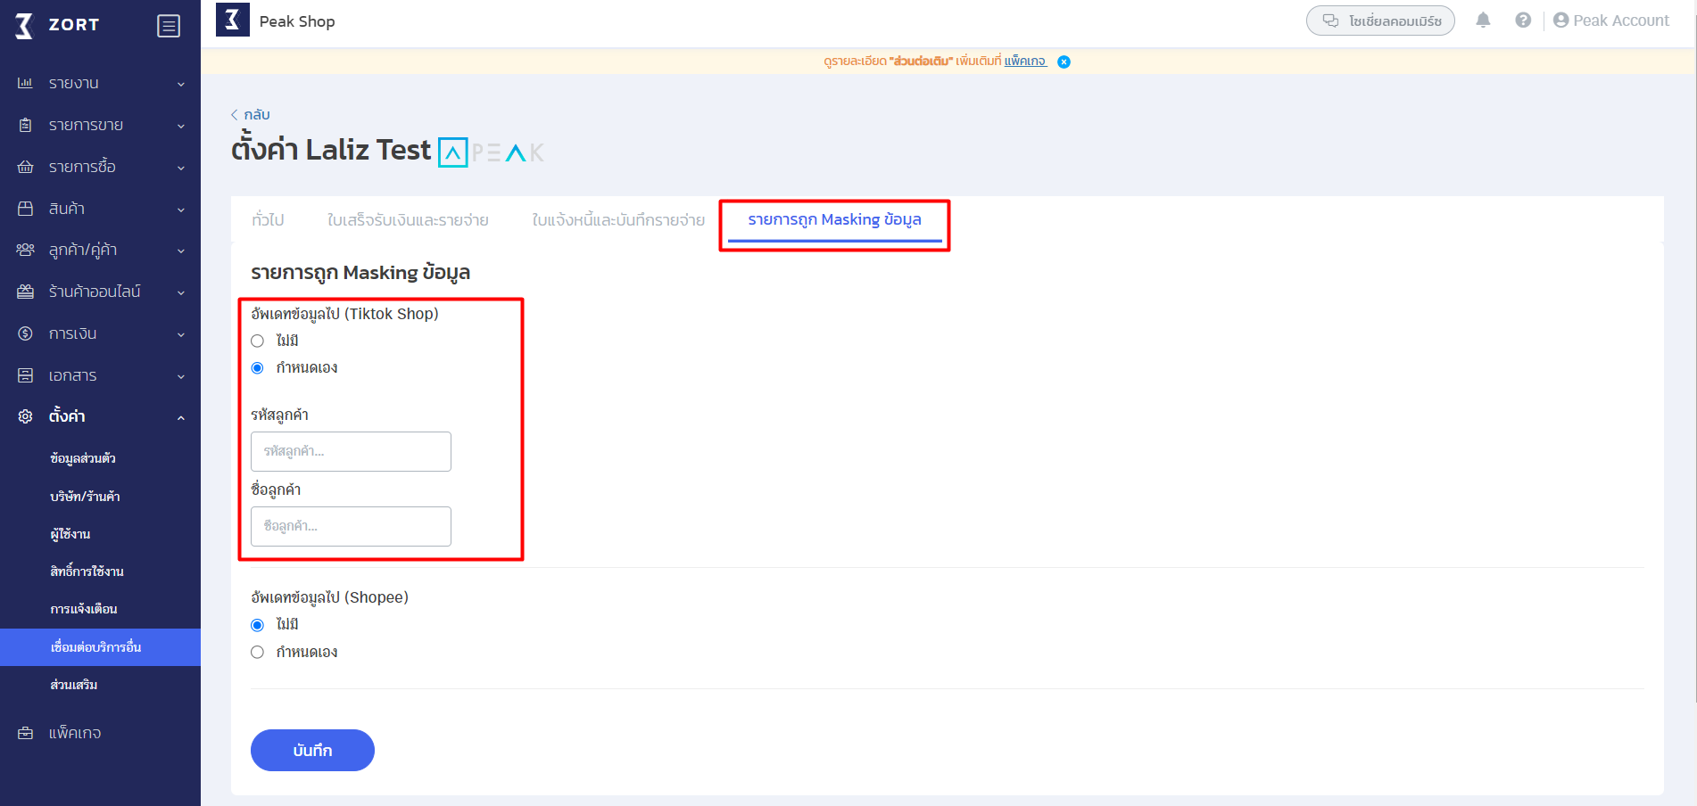Image resolution: width=1697 pixels, height=806 pixels.
Task: Switch to the ทั่วไป tab
Action: click(268, 219)
